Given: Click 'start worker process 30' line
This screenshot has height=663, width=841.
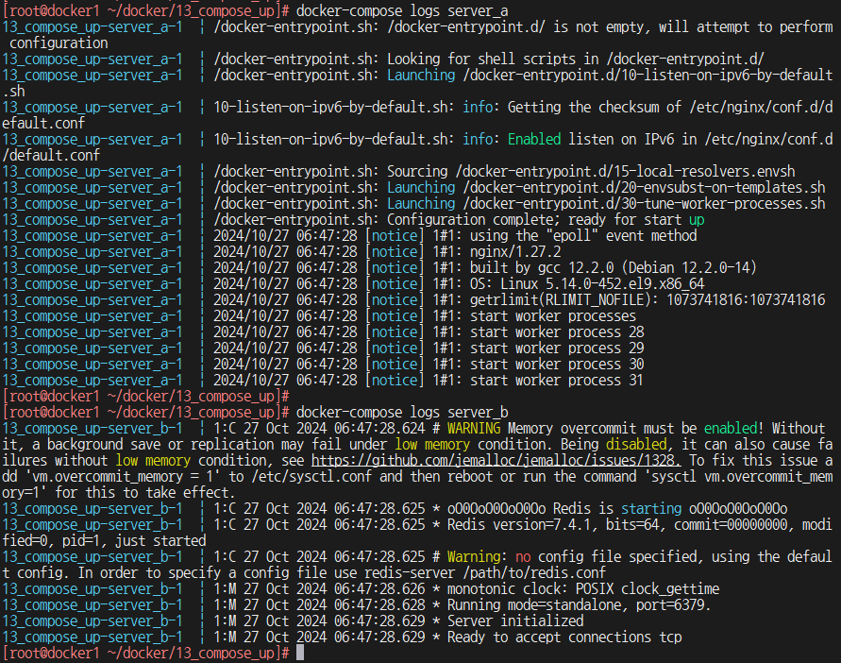Looking at the screenshot, I should tap(557, 365).
